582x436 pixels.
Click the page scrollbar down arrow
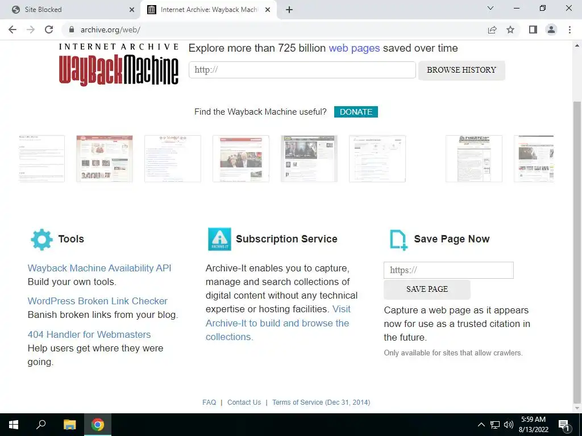coord(577,408)
